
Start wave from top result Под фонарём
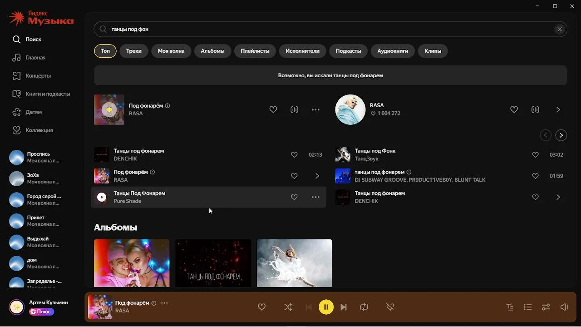(295, 109)
